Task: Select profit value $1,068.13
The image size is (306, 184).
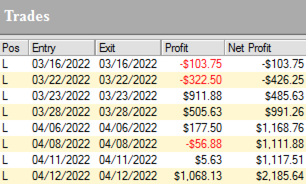Action: click(x=198, y=176)
